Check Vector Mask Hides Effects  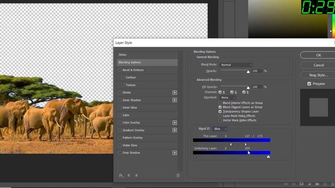[220, 120]
